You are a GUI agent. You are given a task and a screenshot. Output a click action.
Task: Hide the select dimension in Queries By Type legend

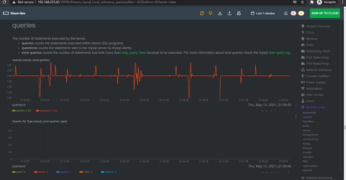[x=19, y=172]
